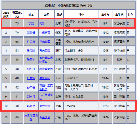
Task: Open the 荣智健 name link
Action: point(31,33)
